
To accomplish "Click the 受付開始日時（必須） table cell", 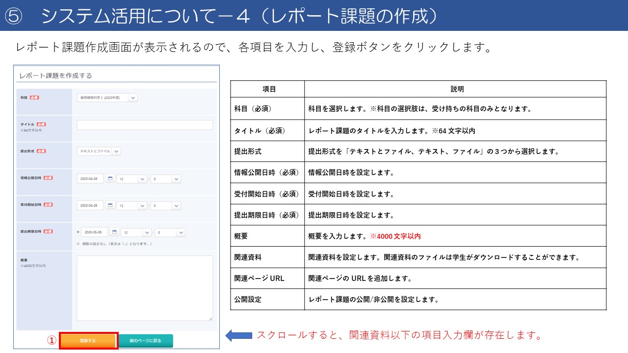I will pos(267,194).
